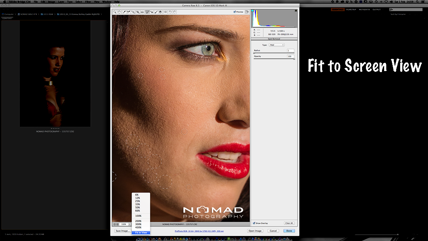The image size is (428, 241).
Task: Rotate image 90 degrees counterclockwise
Action: [170, 12]
